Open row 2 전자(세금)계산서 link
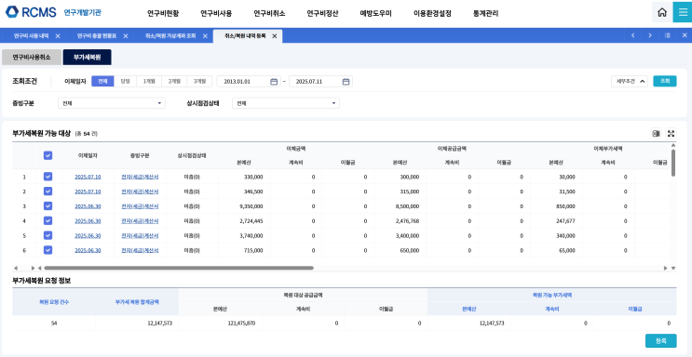Viewport: 692px width, 357px height. [140, 192]
